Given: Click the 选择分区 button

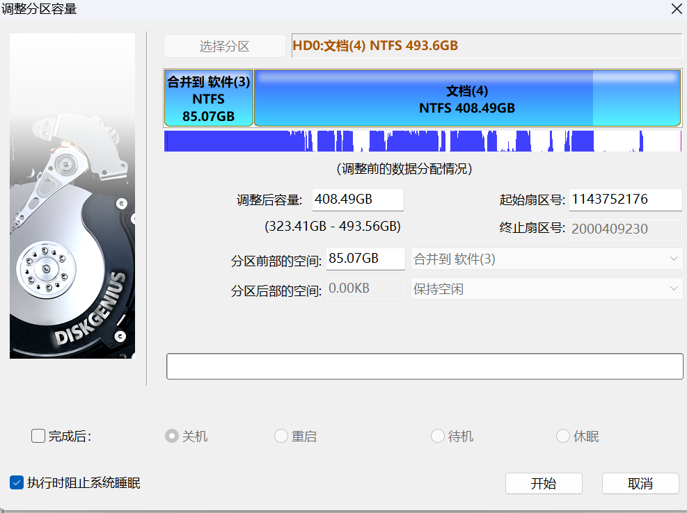Looking at the screenshot, I should 225,46.
